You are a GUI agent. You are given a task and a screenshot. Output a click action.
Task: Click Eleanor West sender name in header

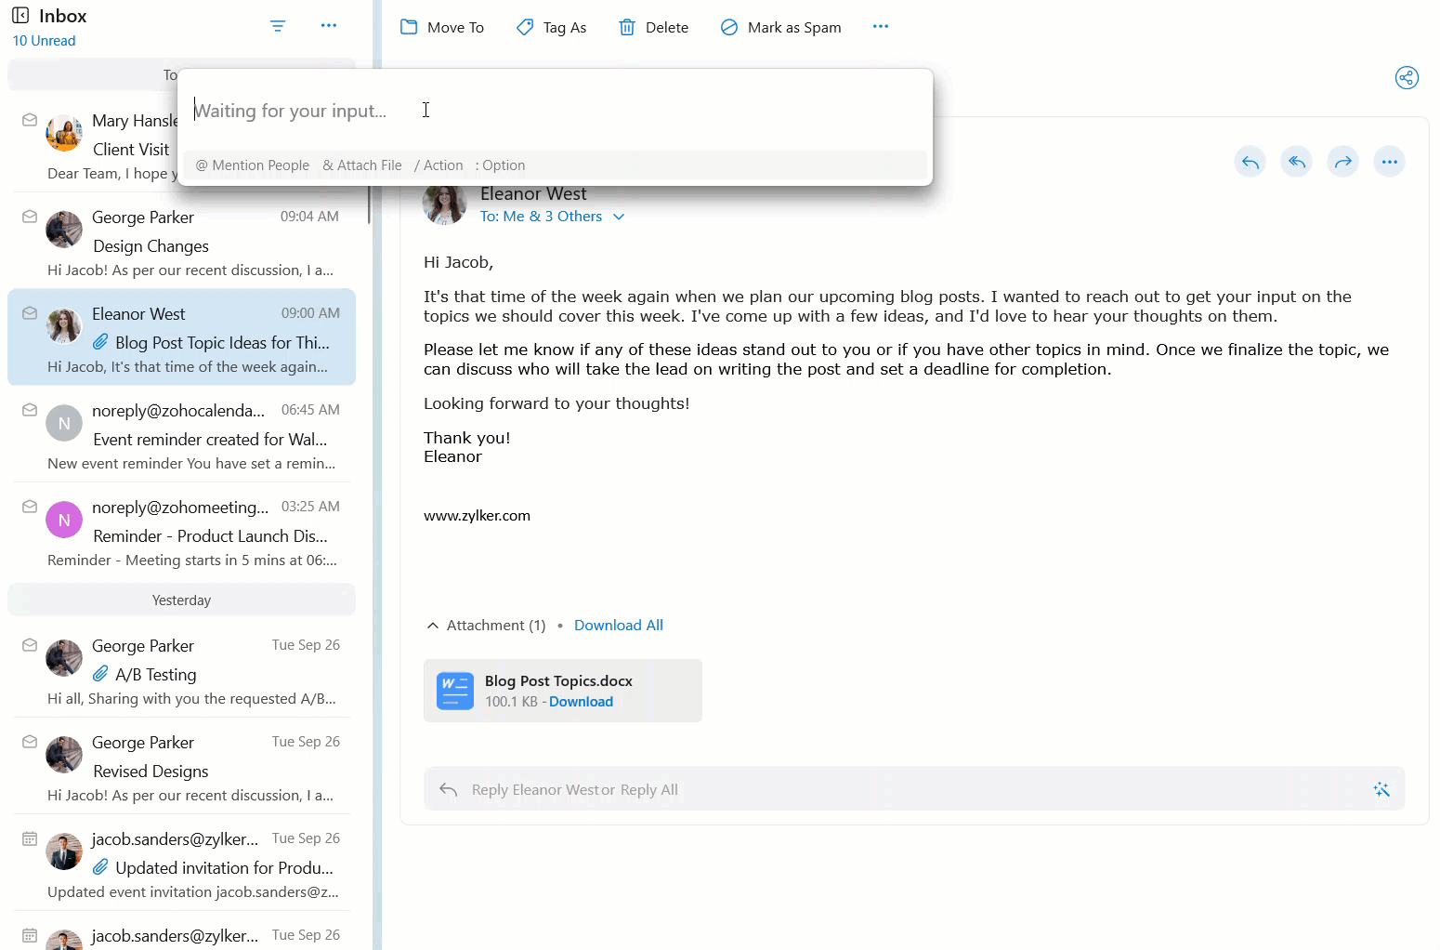(x=533, y=193)
